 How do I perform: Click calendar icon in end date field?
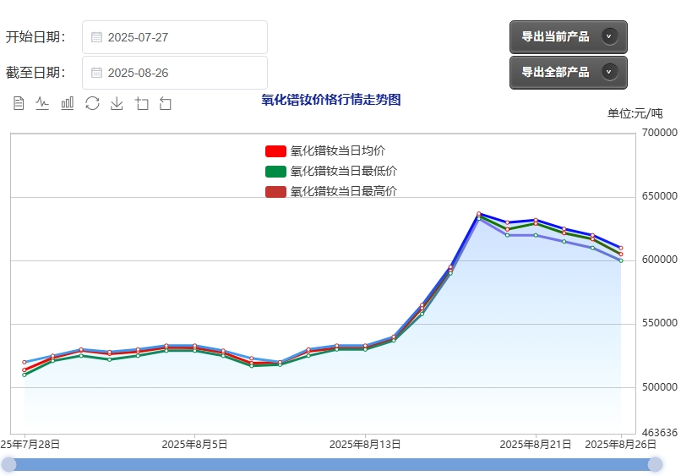point(96,73)
